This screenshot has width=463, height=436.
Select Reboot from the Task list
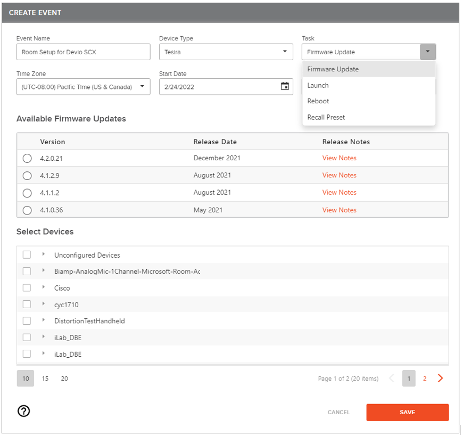click(x=318, y=101)
